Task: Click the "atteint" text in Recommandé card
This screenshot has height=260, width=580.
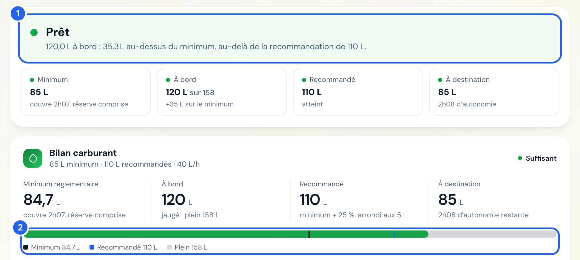Action: [x=312, y=104]
